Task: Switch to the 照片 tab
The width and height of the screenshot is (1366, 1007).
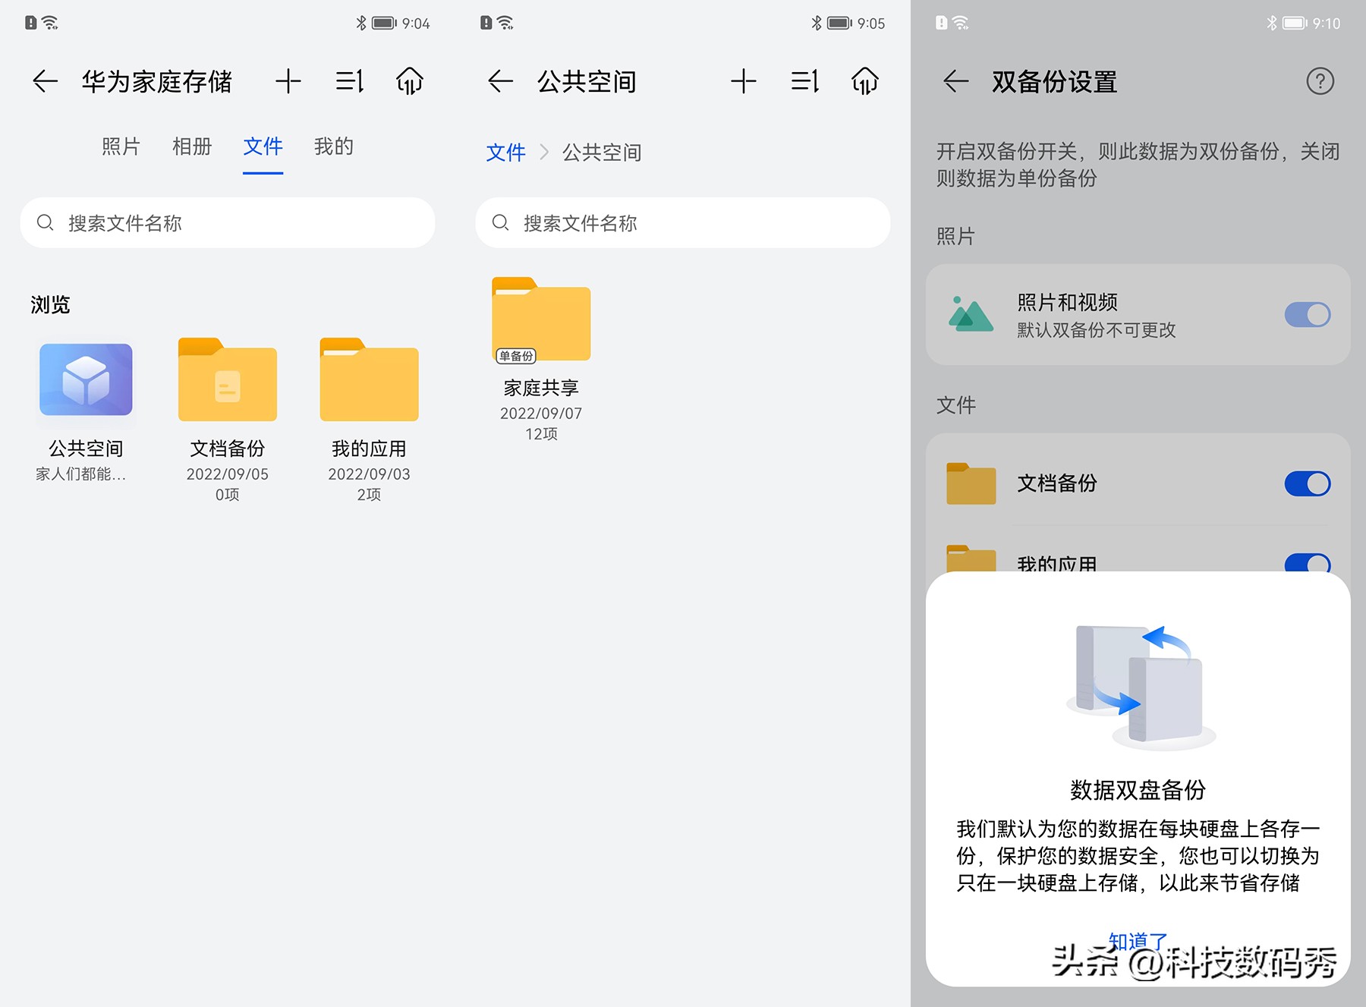Action: pyautogui.click(x=121, y=146)
